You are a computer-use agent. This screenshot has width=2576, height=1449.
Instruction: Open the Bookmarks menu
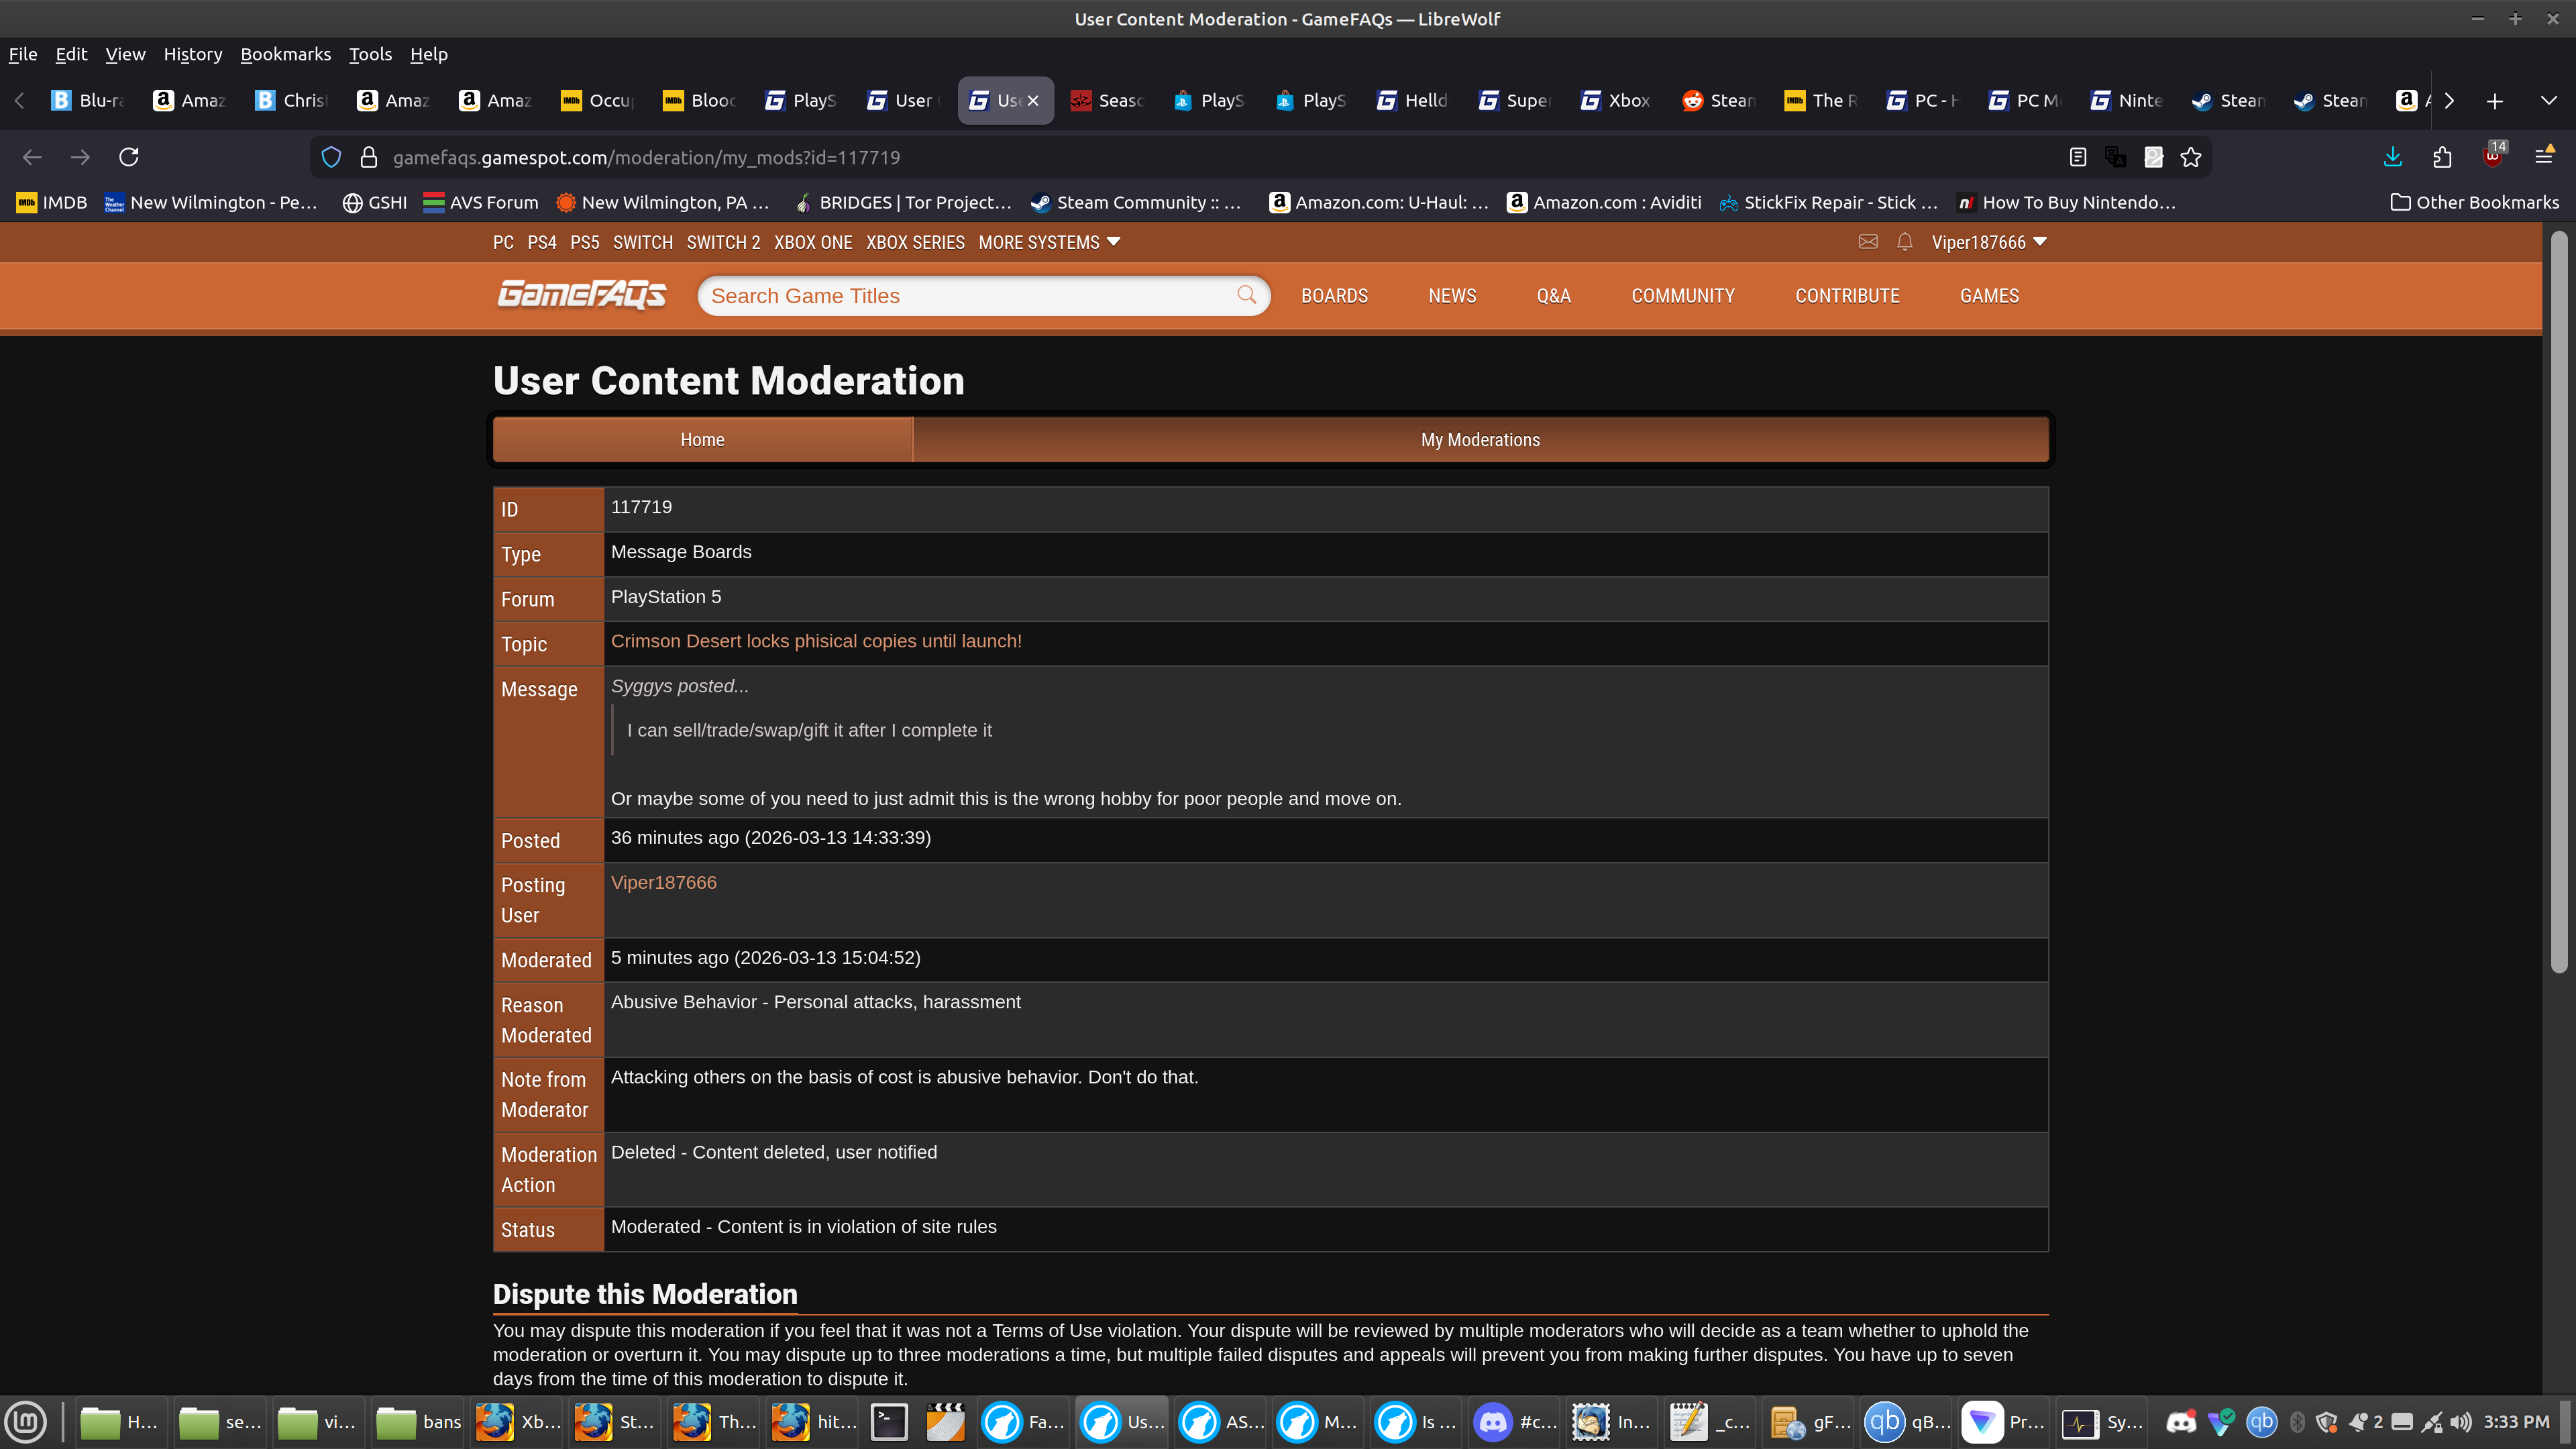pyautogui.click(x=285, y=54)
